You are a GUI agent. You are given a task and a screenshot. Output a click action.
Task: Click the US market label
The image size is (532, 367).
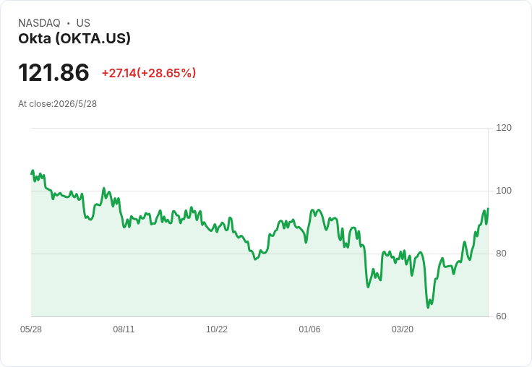pos(83,23)
